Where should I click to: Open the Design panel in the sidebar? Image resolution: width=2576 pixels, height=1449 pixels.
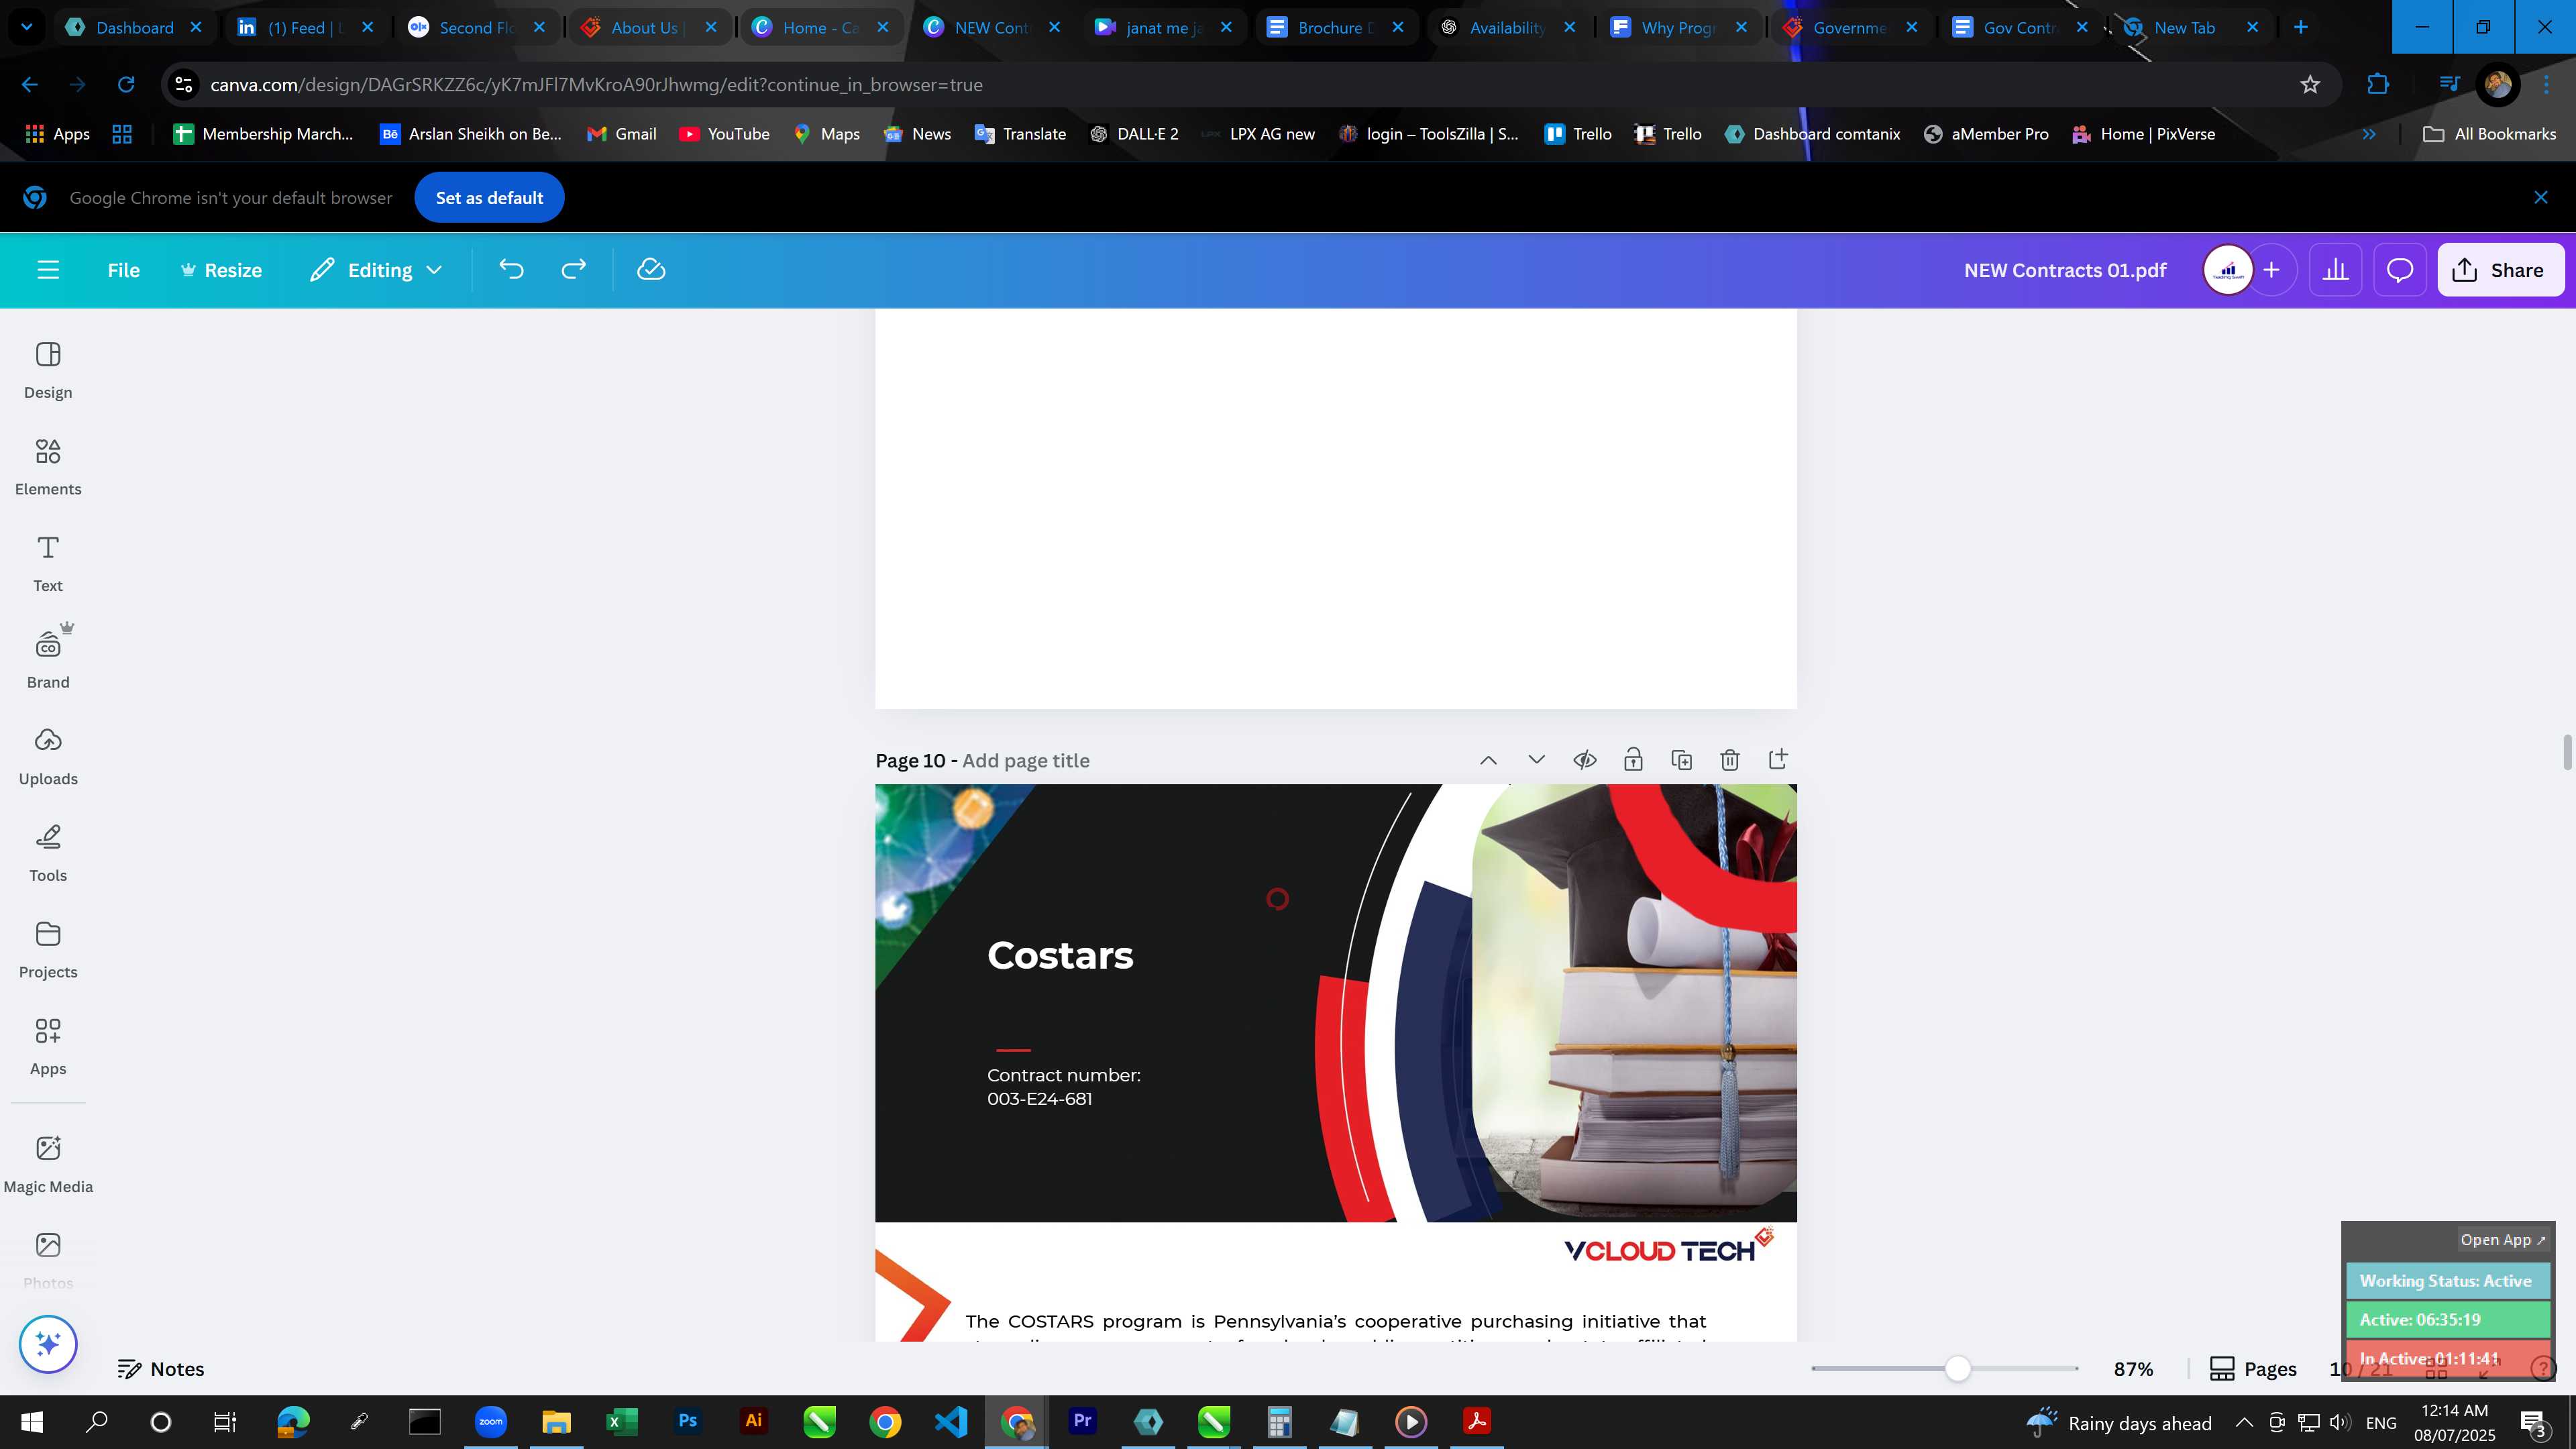(48, 371)
